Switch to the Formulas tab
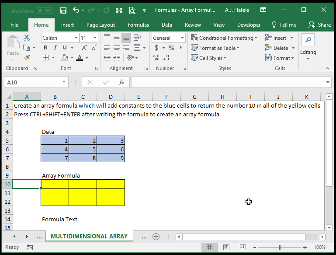336x255 pixels. pyautogui.click(x=138, y=25)
